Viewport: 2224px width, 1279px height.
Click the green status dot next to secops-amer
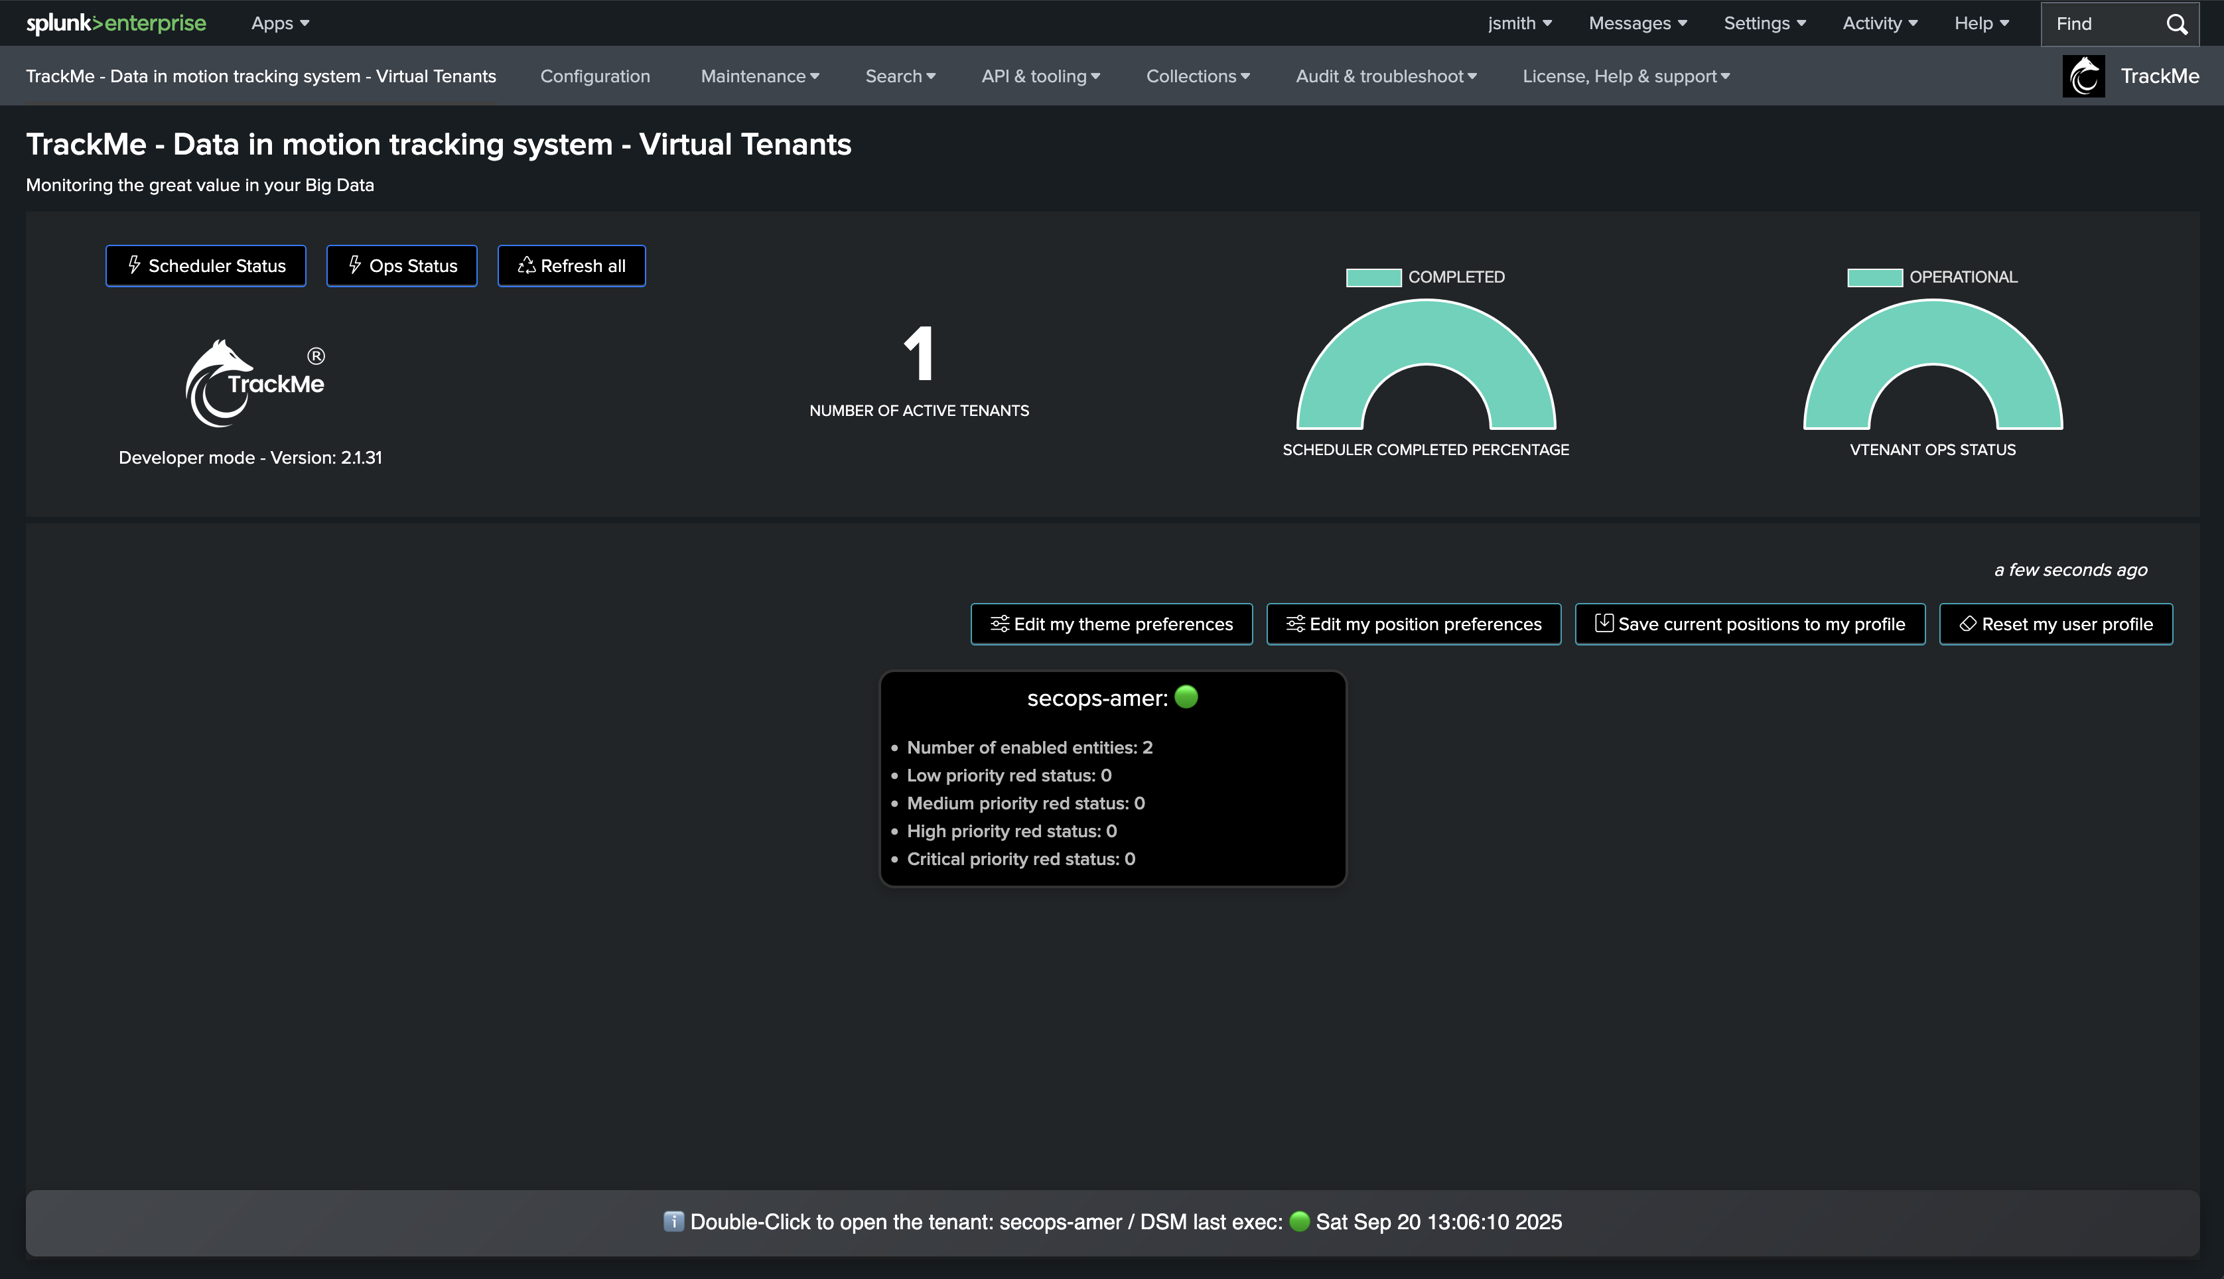click(x=1186, y=697)
